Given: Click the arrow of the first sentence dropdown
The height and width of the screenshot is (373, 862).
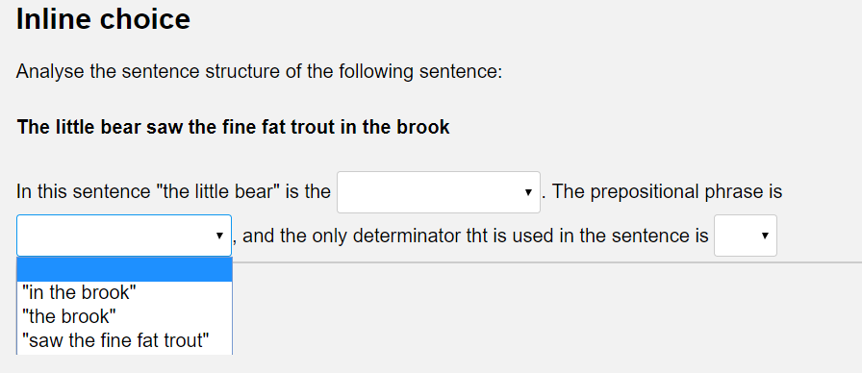Looking at the screenshot, I should tap(528, 192).
